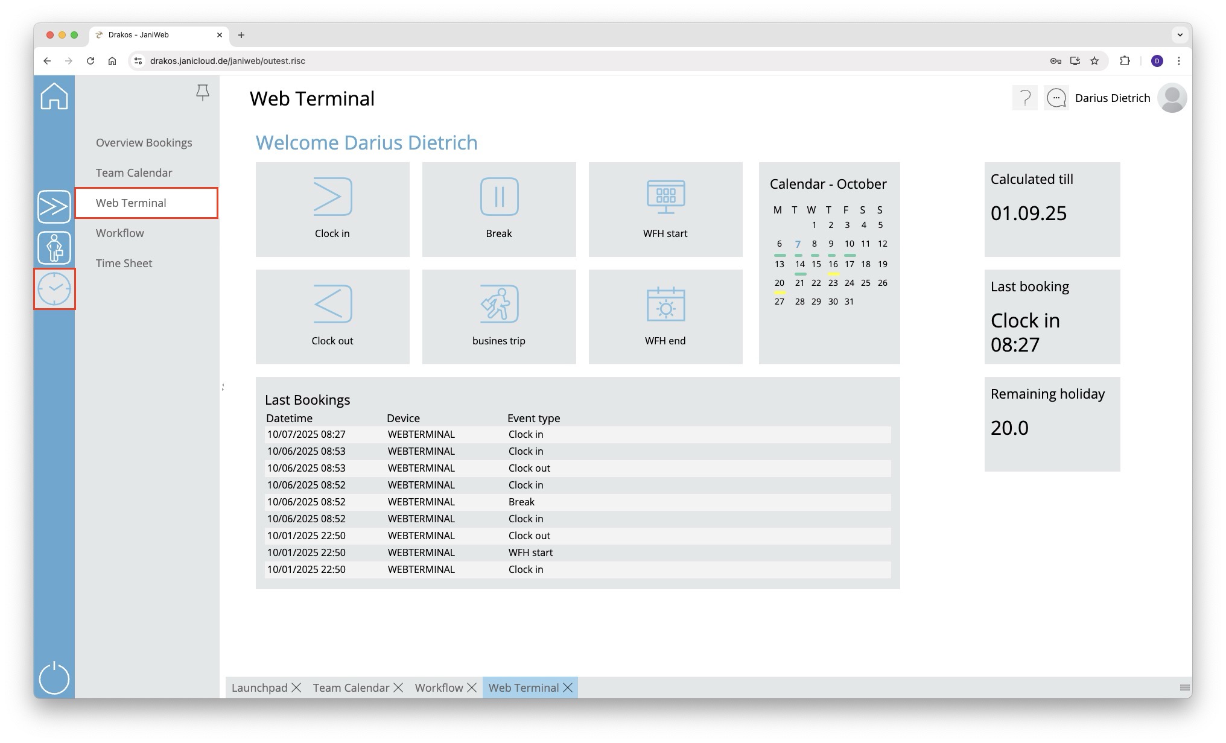Click the power logout icon
Viewport: 1226px width, 743px height.
pos(54,678)
